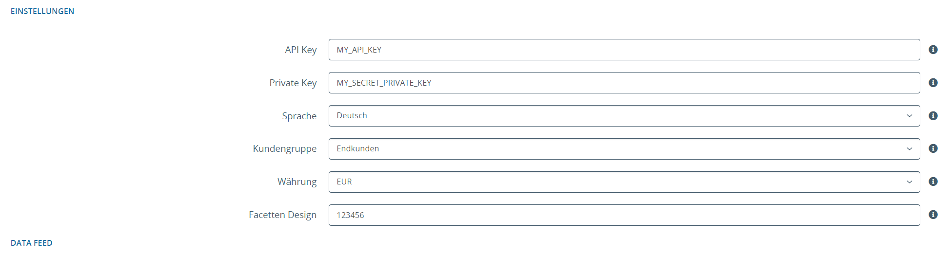Viewport: 951px width, 255px height.
Task: Click the "Private Key" label text
Action: click(x=293, y=83)
